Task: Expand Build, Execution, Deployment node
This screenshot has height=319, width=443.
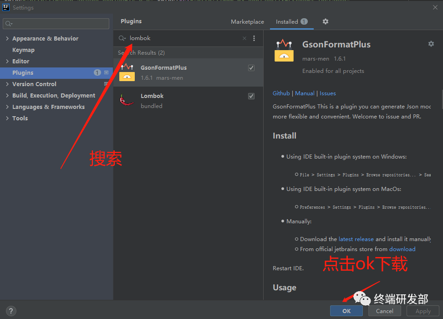Action: 7,95
